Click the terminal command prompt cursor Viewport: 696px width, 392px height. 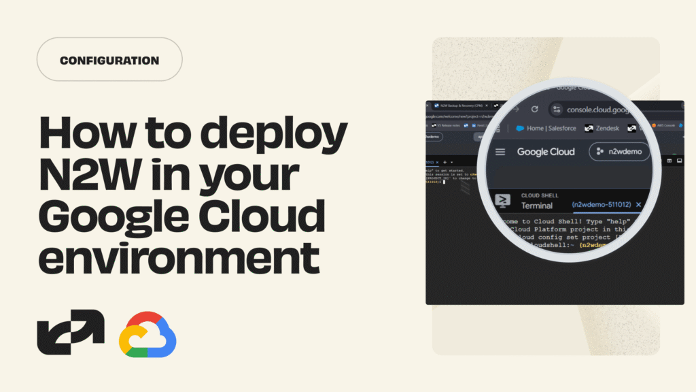444,182
